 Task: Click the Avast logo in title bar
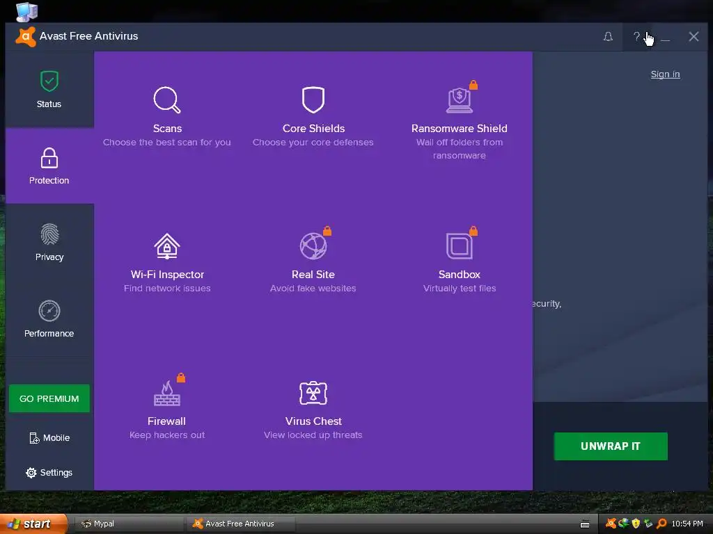coord(26,36)
